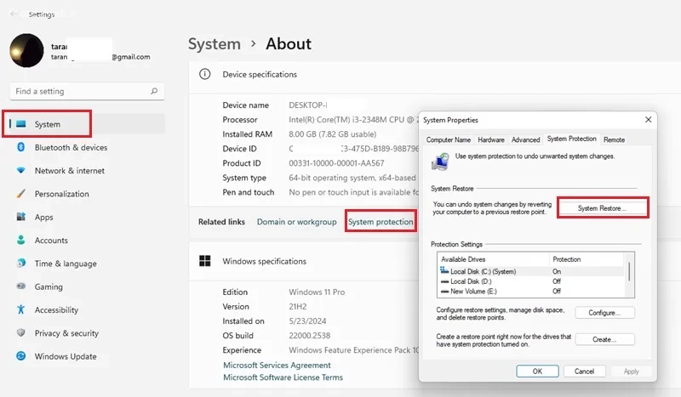Screen dimensions: 681x397
Task: Open Privacy & security settings
Action: pyautogui.click(x=87, y=332)
